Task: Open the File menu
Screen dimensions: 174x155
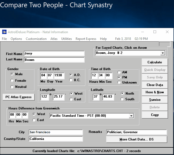Action: tap(4, 39)
